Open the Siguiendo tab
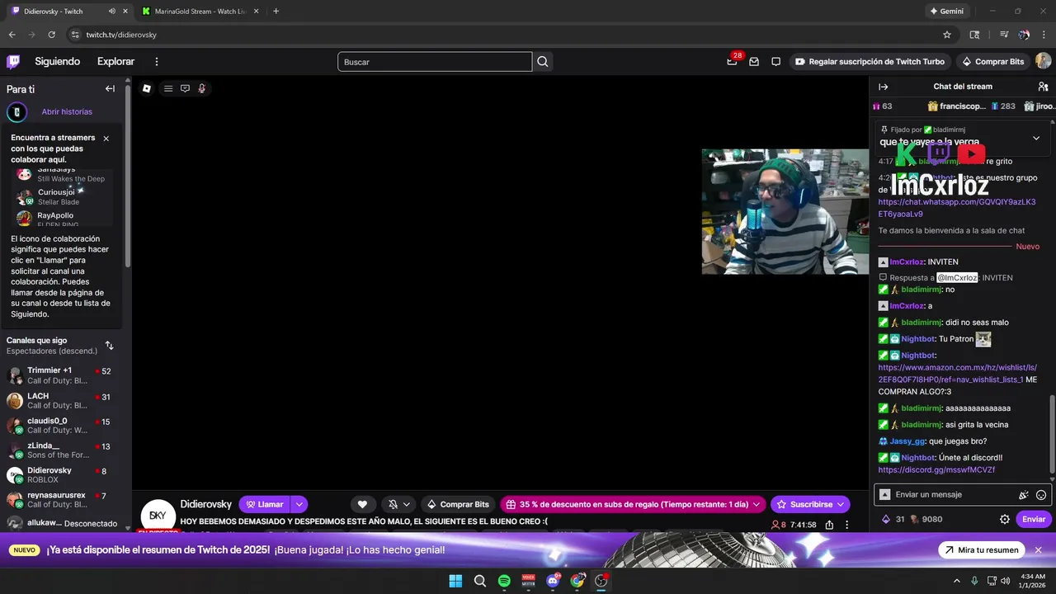This screenshot has width=1056, height=594. 57,62
